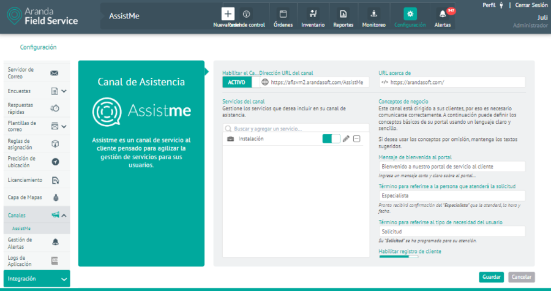Image resolution: width=551 pixels, height=291 pixels.
Task: Click the Dirección URL del canal field
Action: tap(315, 82)
